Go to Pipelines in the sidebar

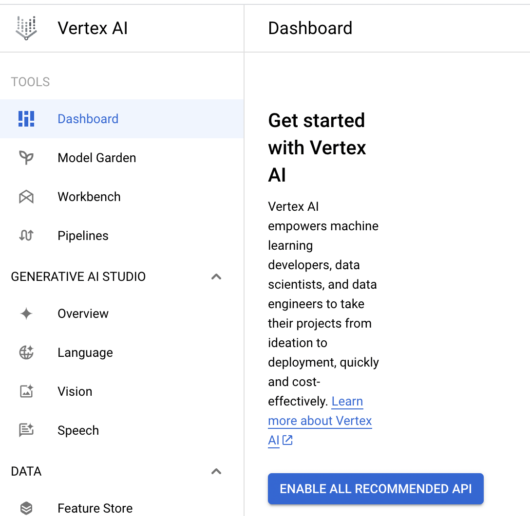(83, 236)
